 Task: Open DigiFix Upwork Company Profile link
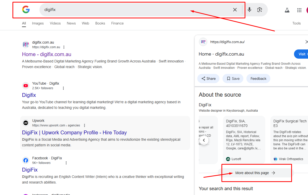pos(74,133)
